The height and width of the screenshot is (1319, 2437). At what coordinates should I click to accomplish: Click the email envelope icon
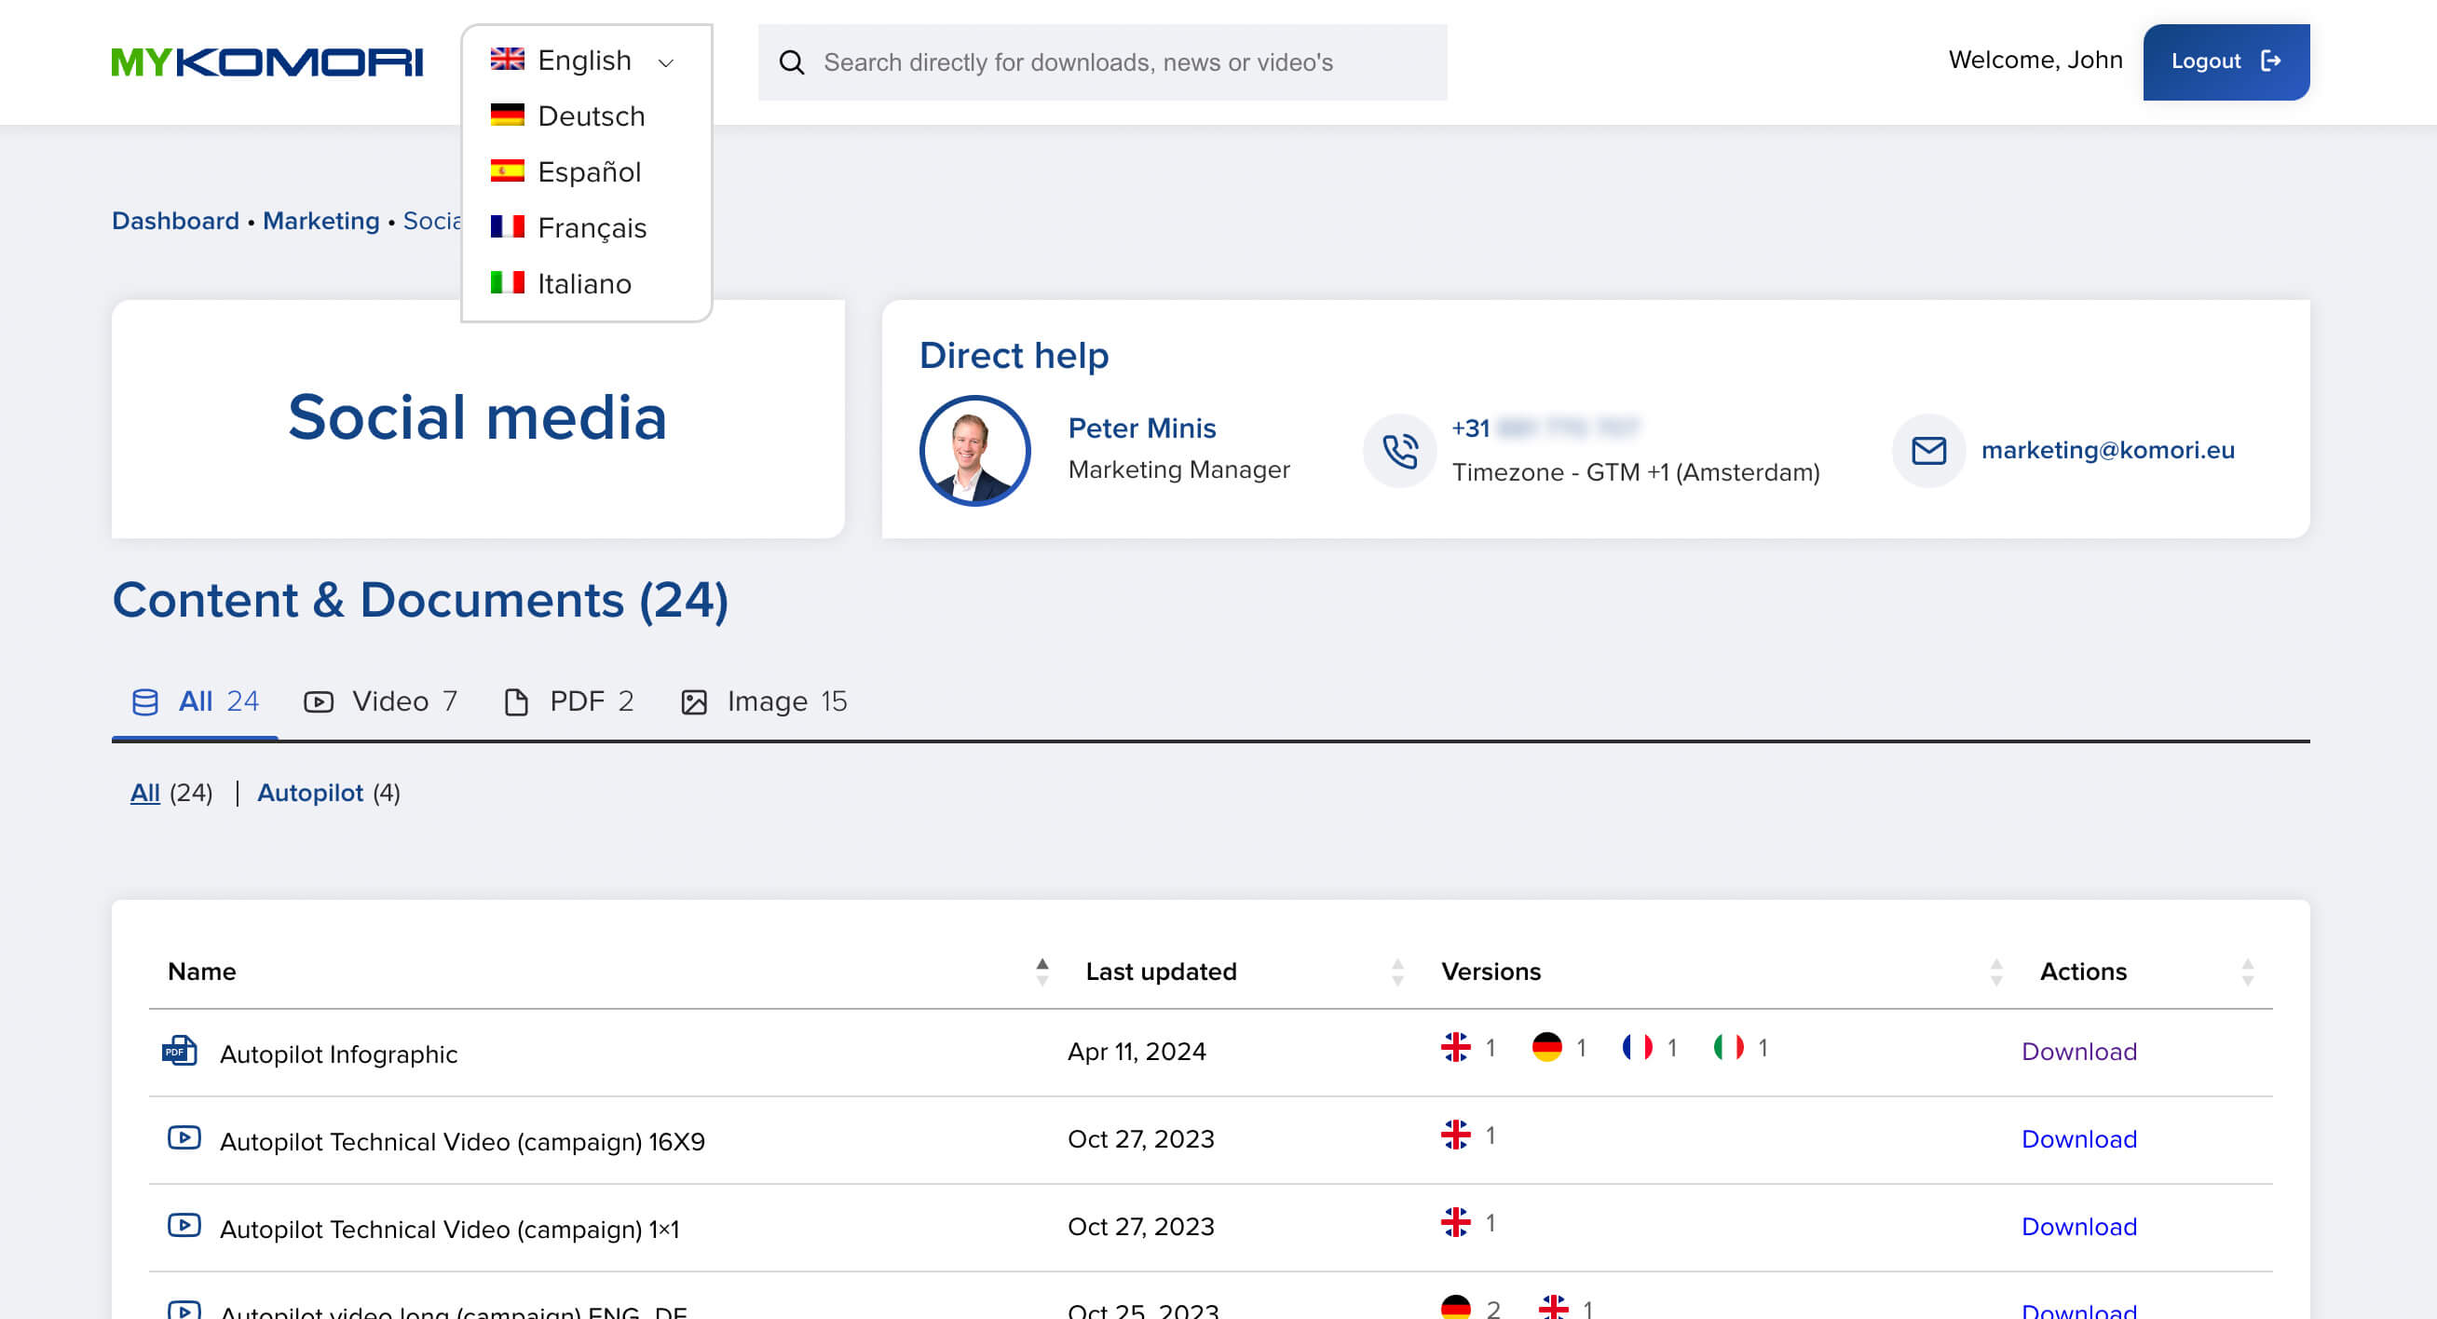pos(1928,451)
